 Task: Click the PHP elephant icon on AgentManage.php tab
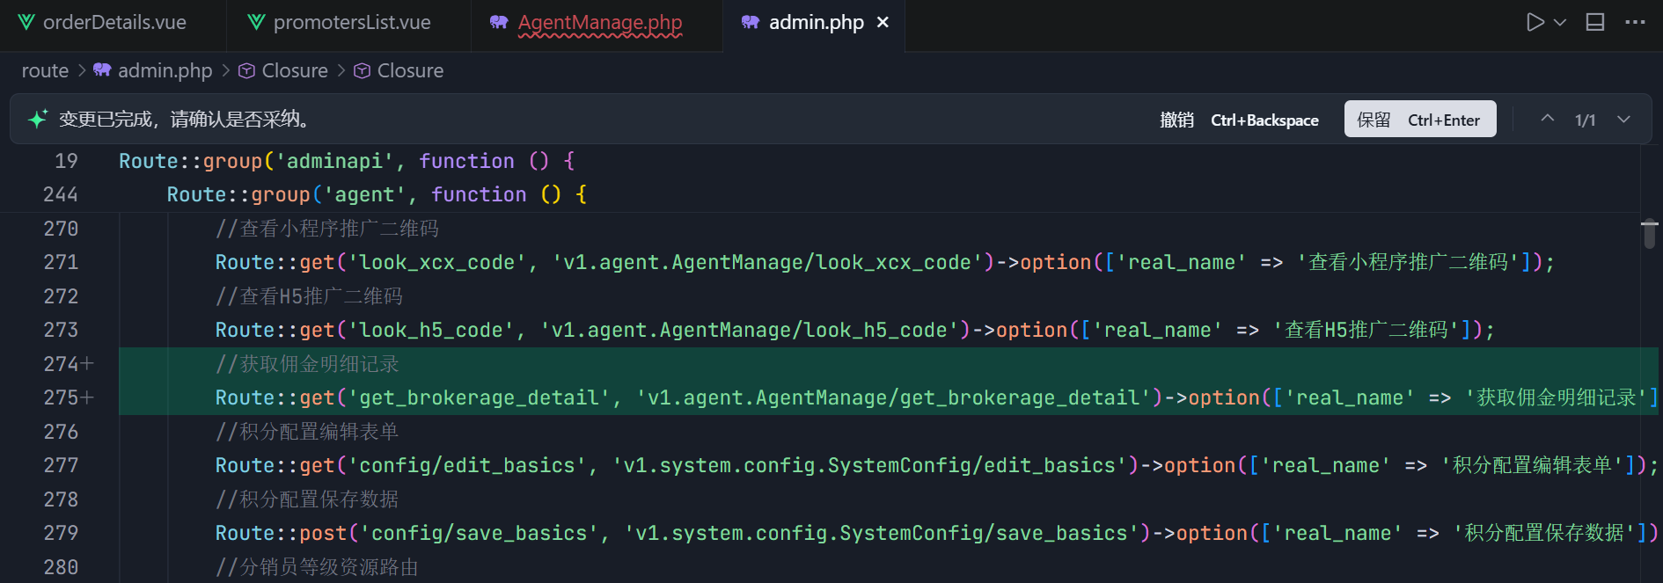(499, 23)
